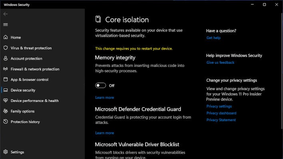
Task: Click the Device performance heart icon
Action: (x=6, y=100)
